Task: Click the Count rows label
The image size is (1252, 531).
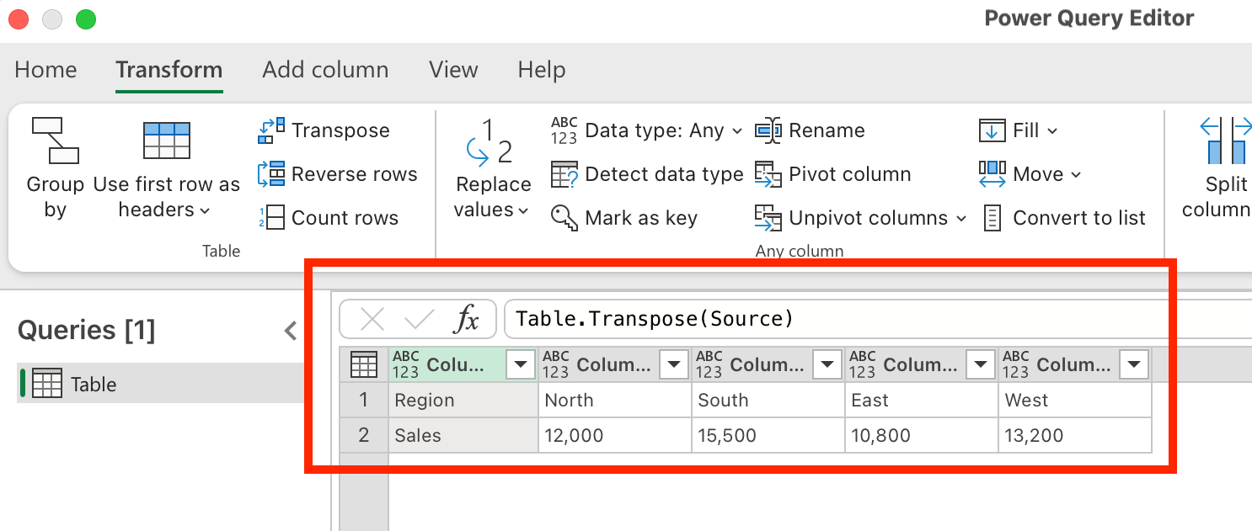Action: coord(345,218)
